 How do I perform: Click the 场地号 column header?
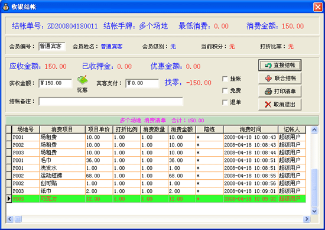(x=25, y=129)
